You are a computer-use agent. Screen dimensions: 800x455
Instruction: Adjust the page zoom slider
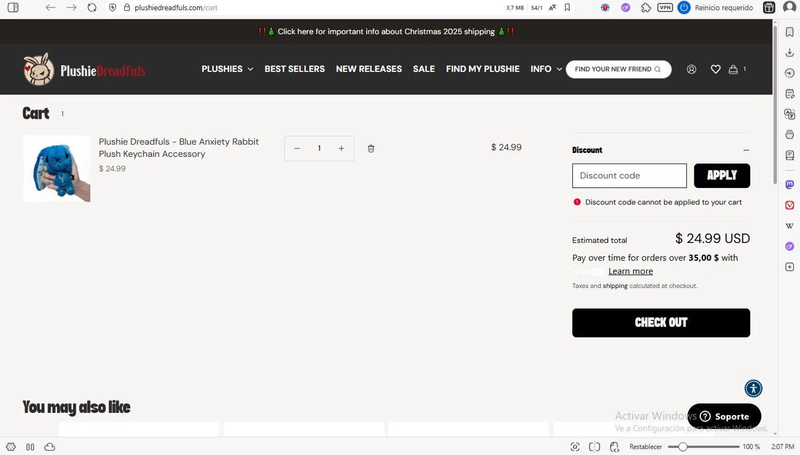click(x=703, y=447)
